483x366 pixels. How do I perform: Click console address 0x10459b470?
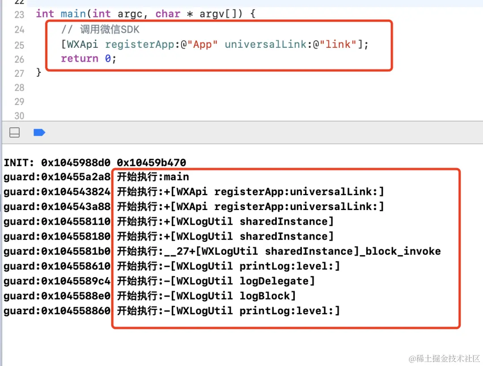coord(151,162)
